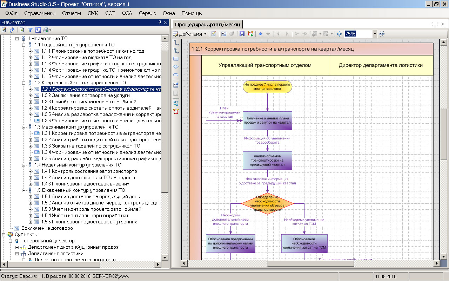Click the Процедура:...ртал/месяц document tab

208,25
